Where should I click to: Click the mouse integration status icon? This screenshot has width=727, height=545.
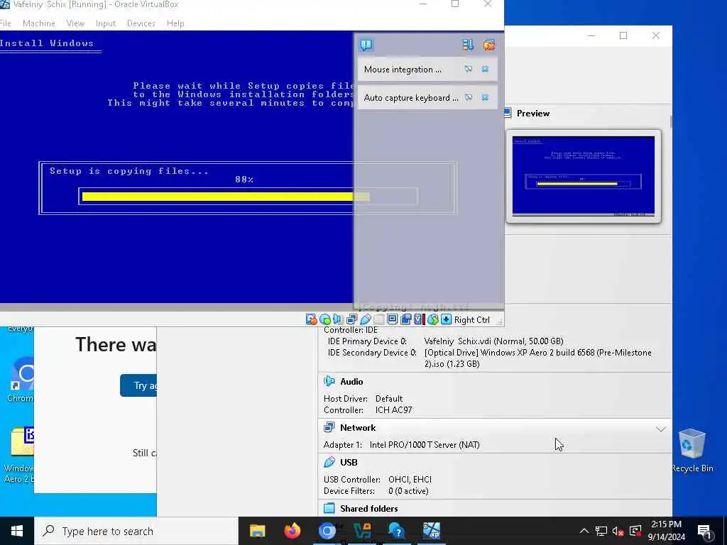tap(432, 319)
